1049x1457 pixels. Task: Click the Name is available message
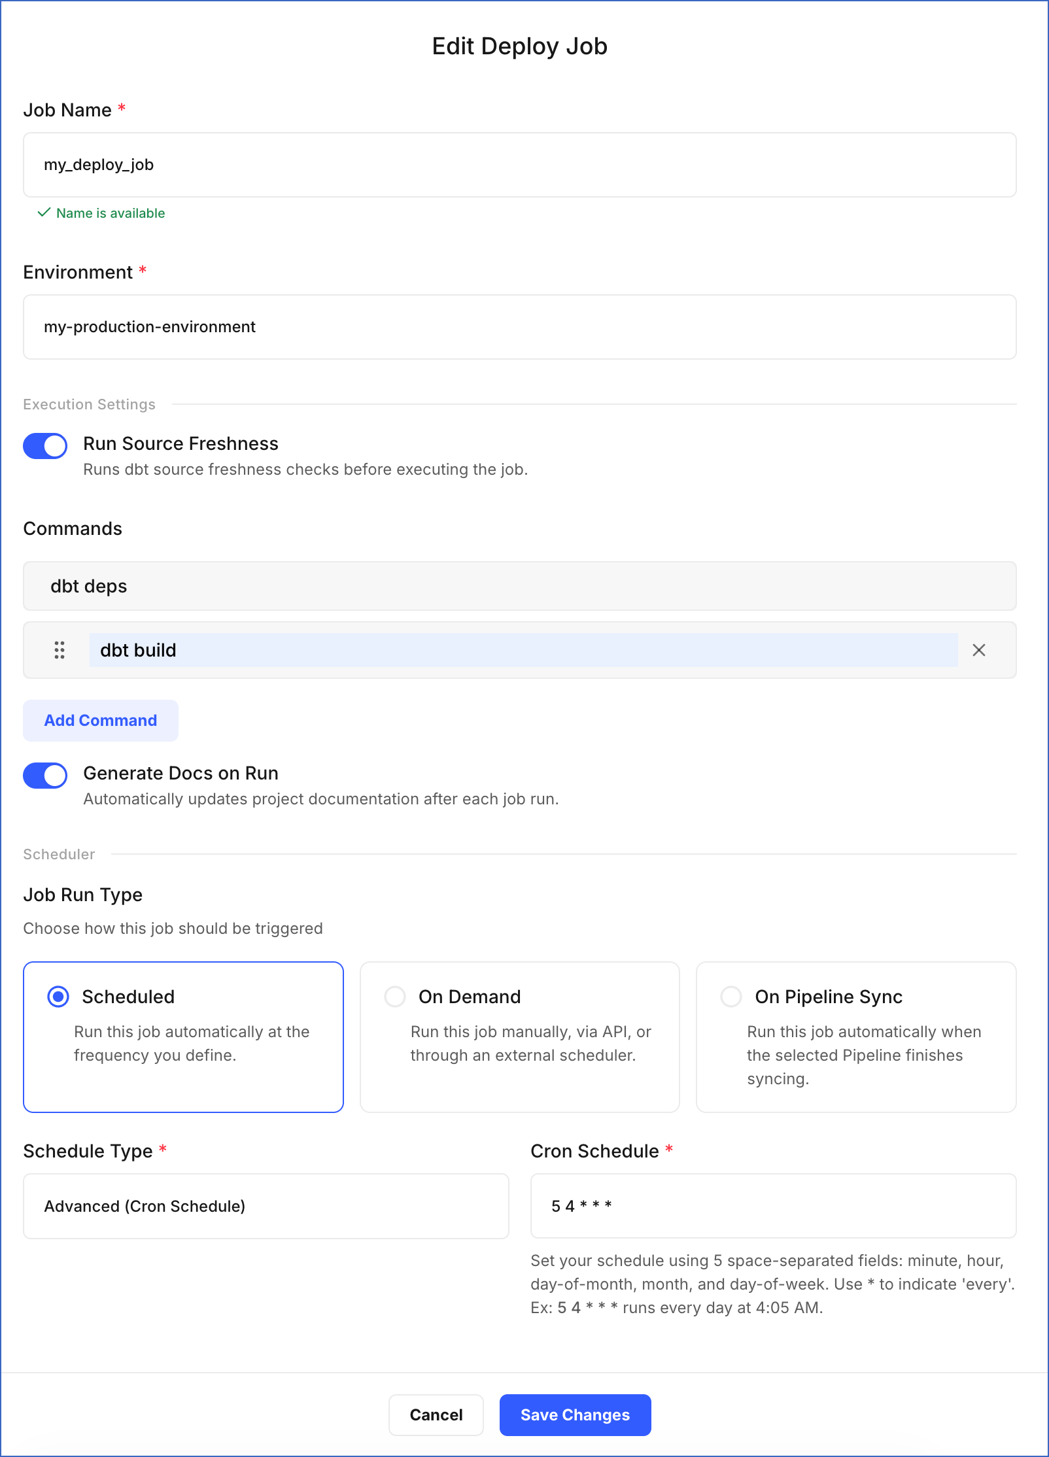(111, 213)
